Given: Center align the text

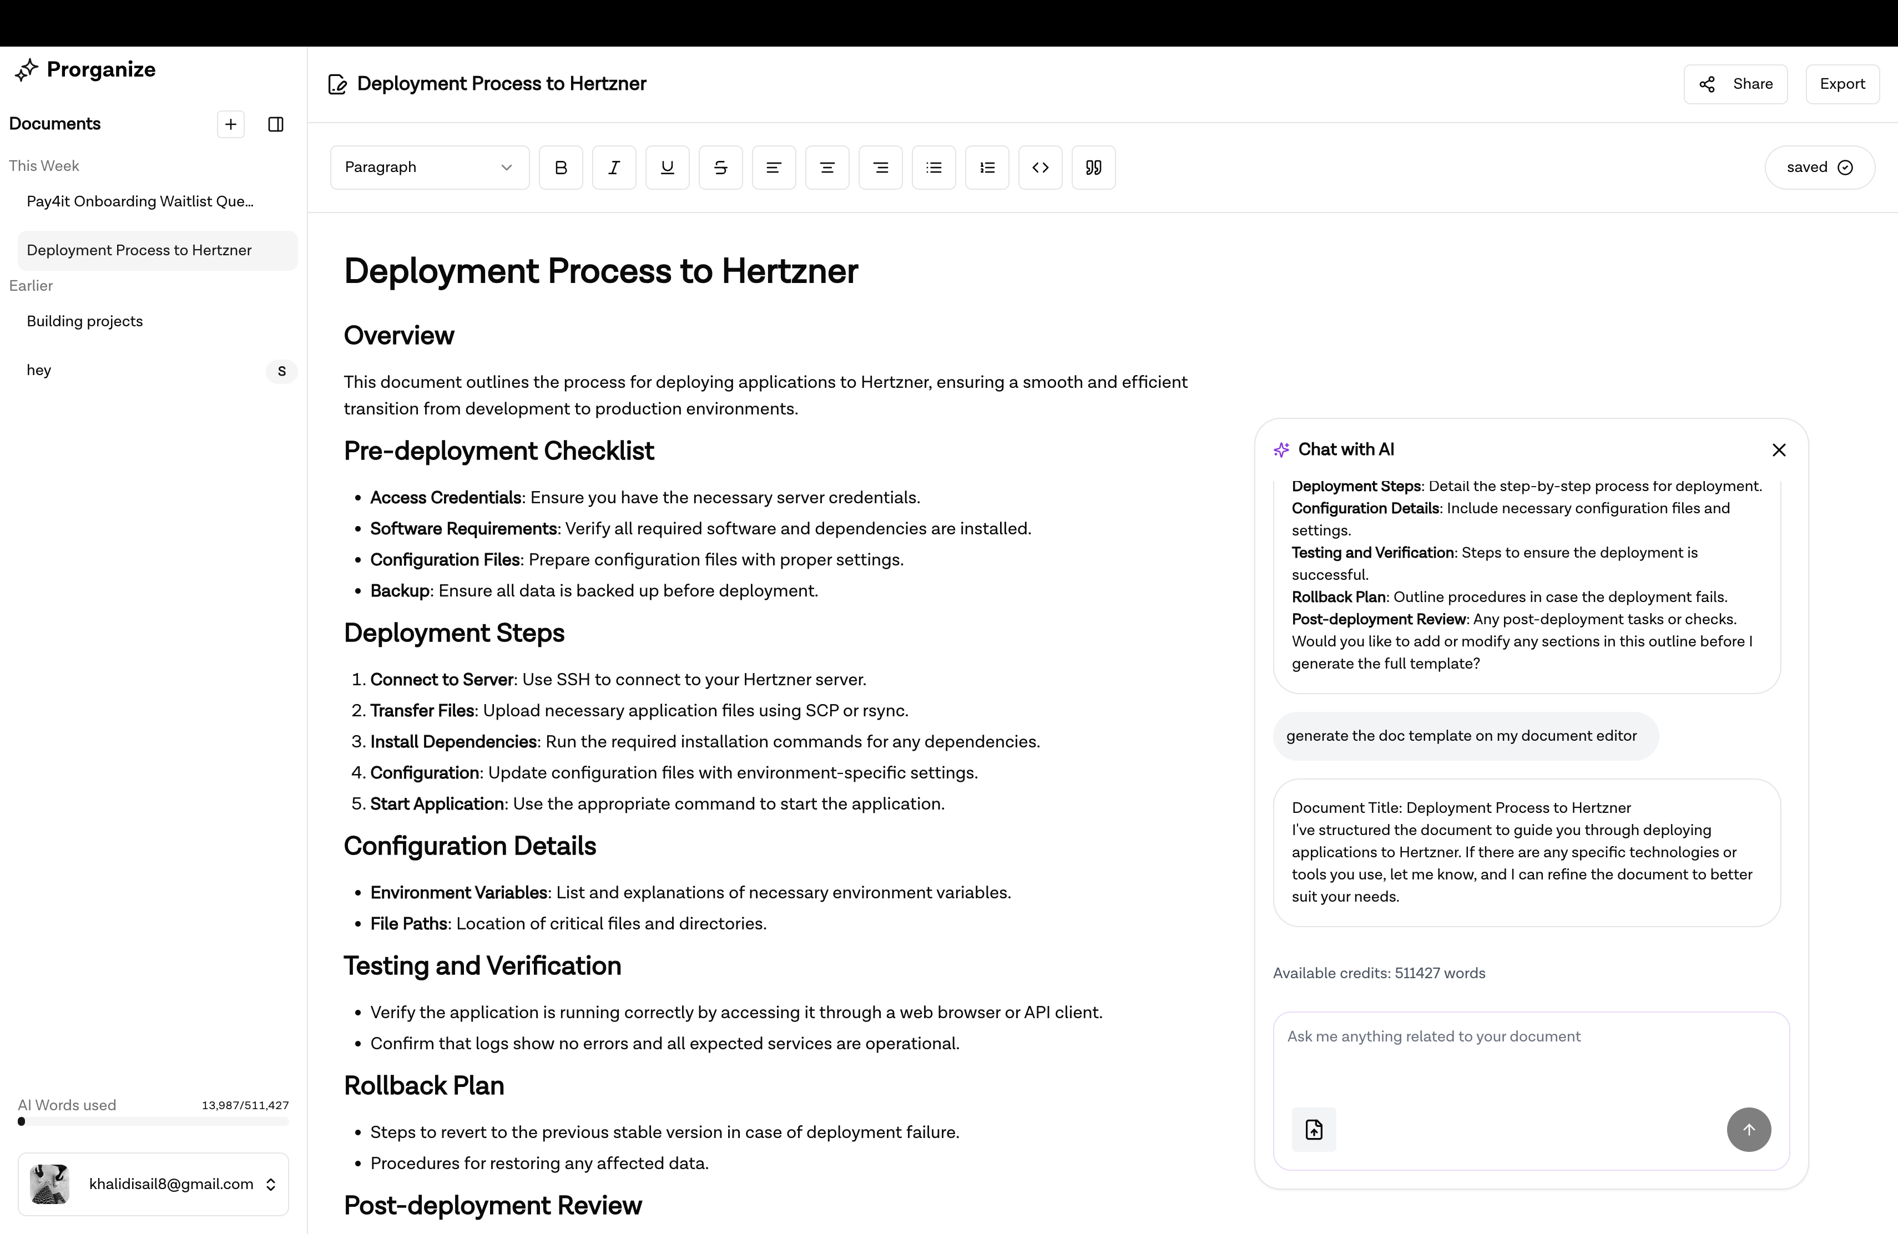Looking at the screenshot, I should point(827,168).
